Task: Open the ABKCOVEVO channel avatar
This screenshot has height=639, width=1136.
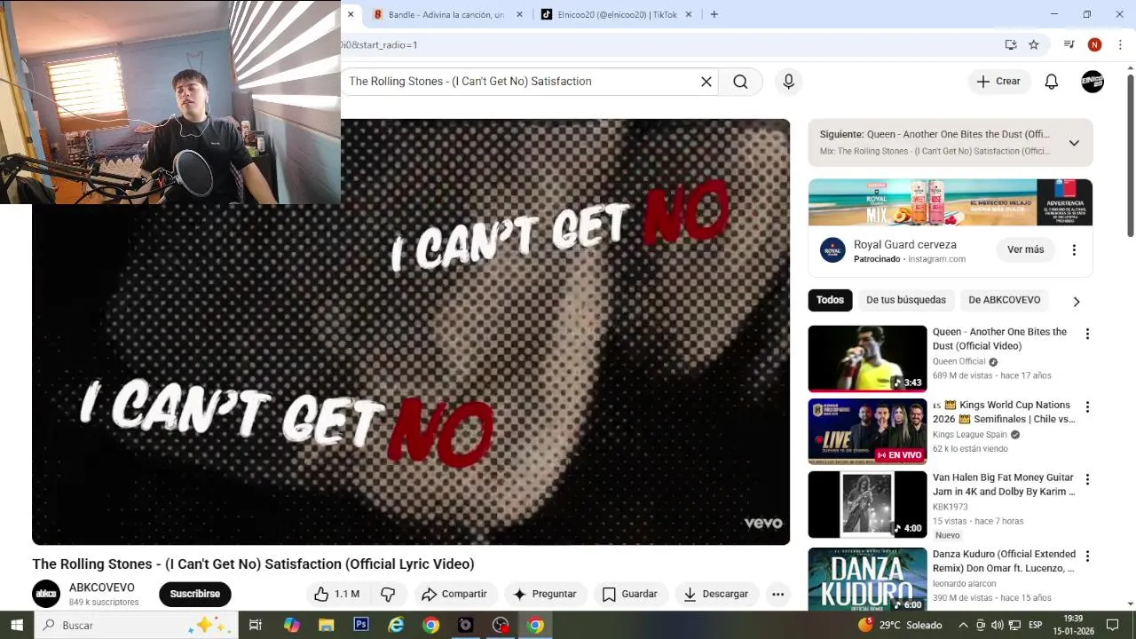Action: click(46, 594)
